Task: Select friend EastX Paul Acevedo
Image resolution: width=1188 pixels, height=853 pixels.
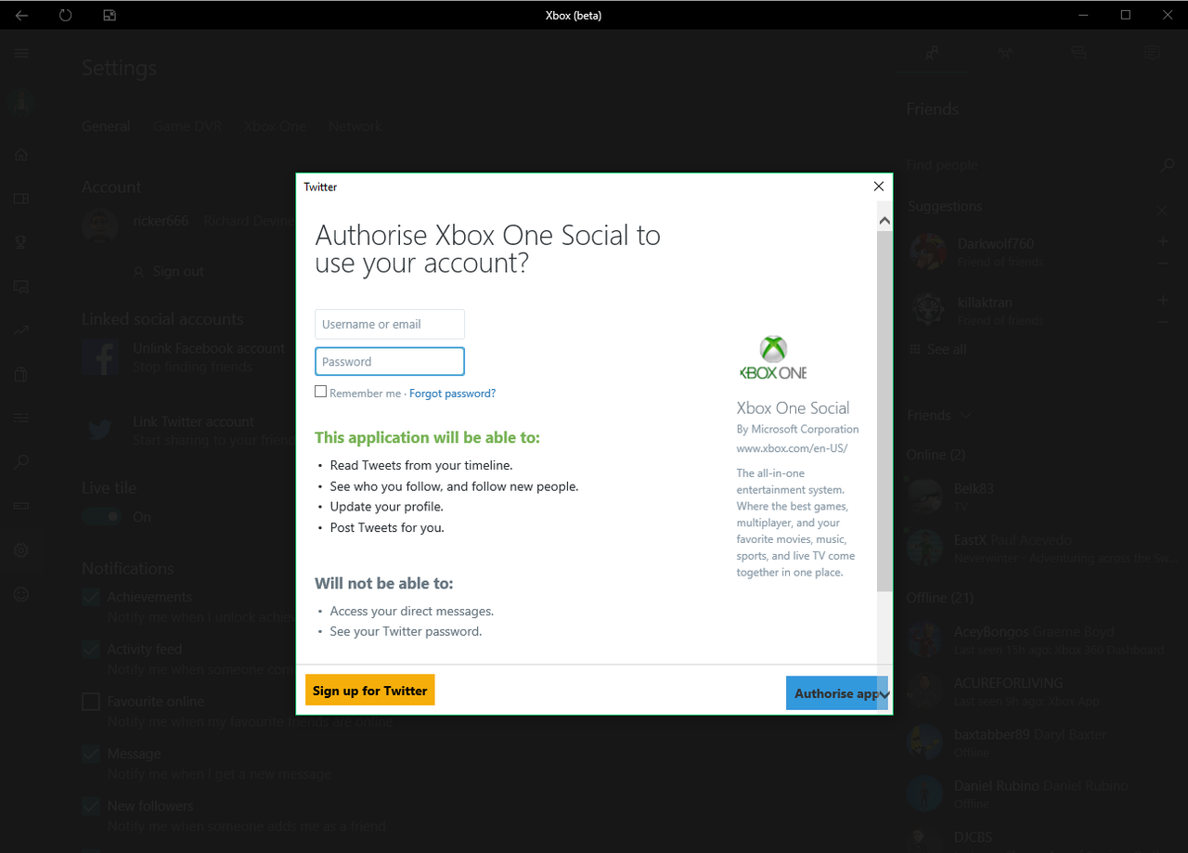Action: [x=1042, y=549]
